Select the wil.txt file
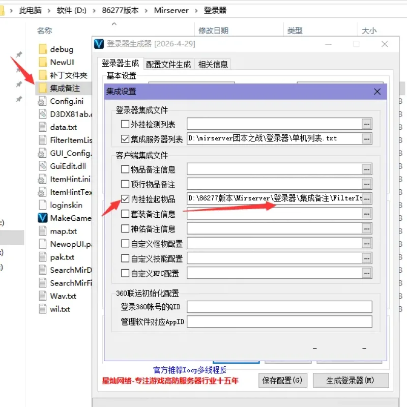 click(x=60, y=309)
